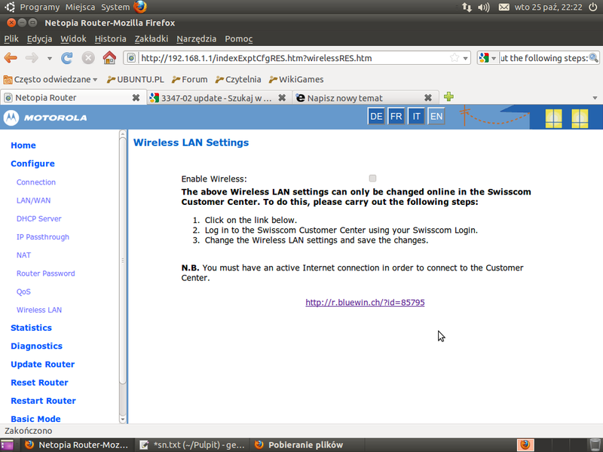The height and width of the screenshot is (452, 603).
Task: Close the Netopia Router tab
Action: tap(136, 98)
